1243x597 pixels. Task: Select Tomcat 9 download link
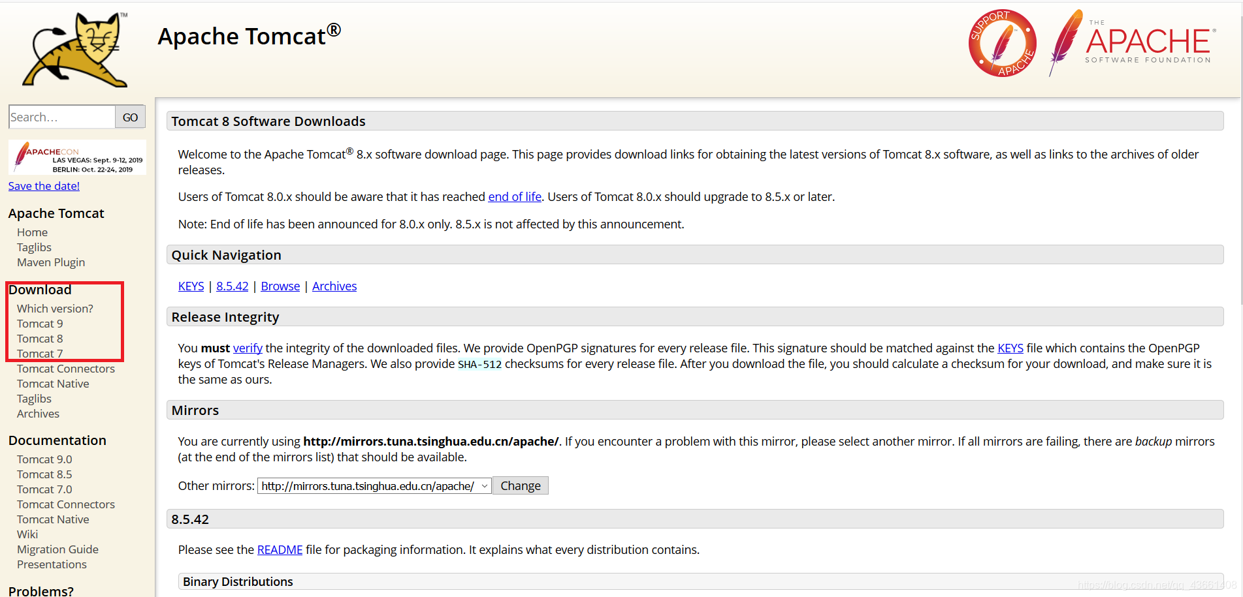click(40, 324)
